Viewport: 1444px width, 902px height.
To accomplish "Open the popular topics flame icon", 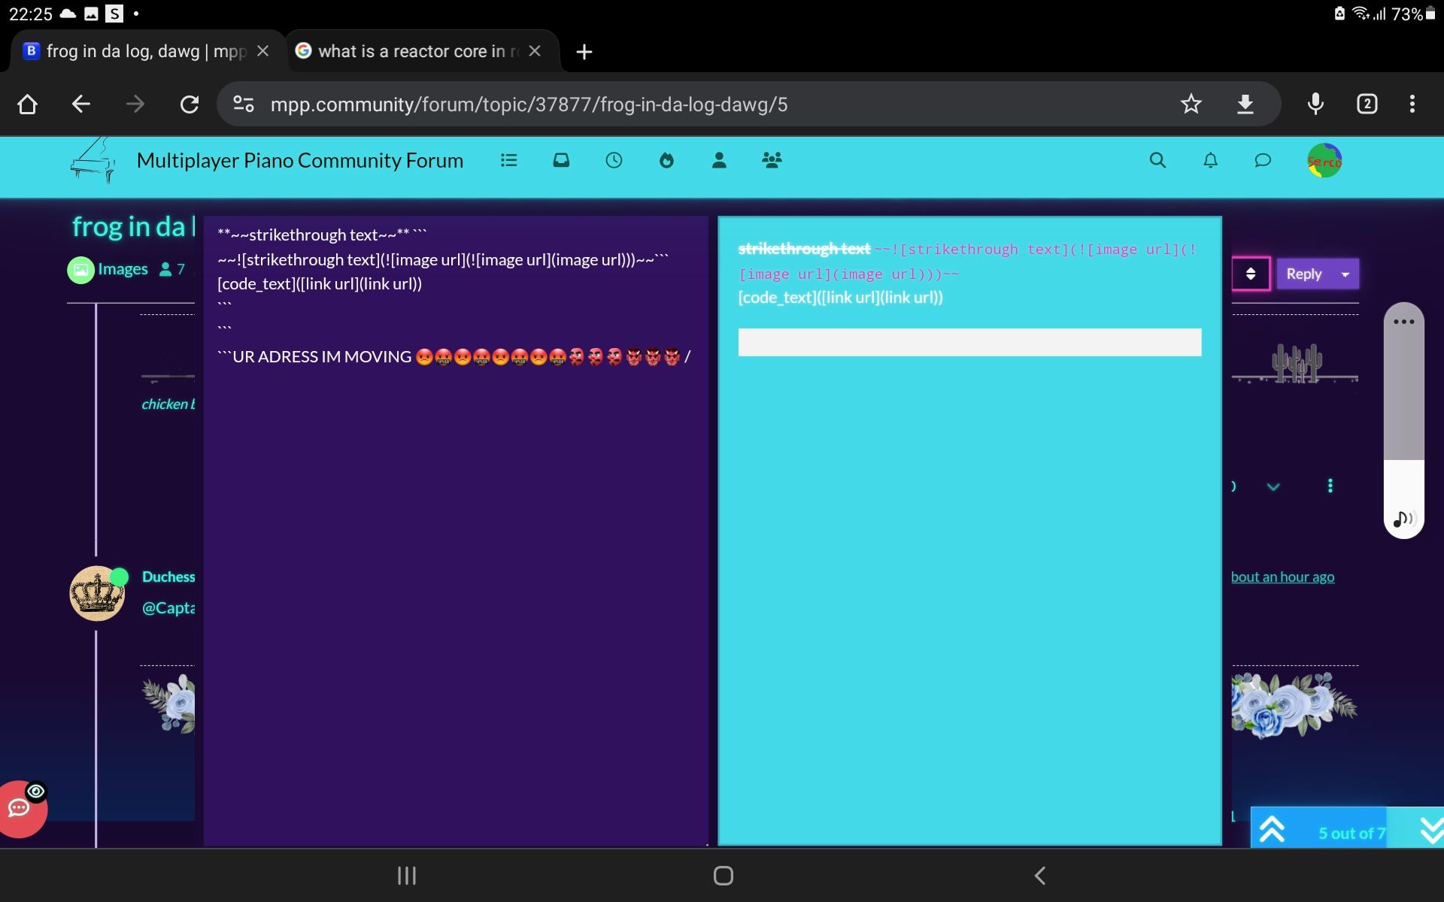I will (x=666, y=160).
